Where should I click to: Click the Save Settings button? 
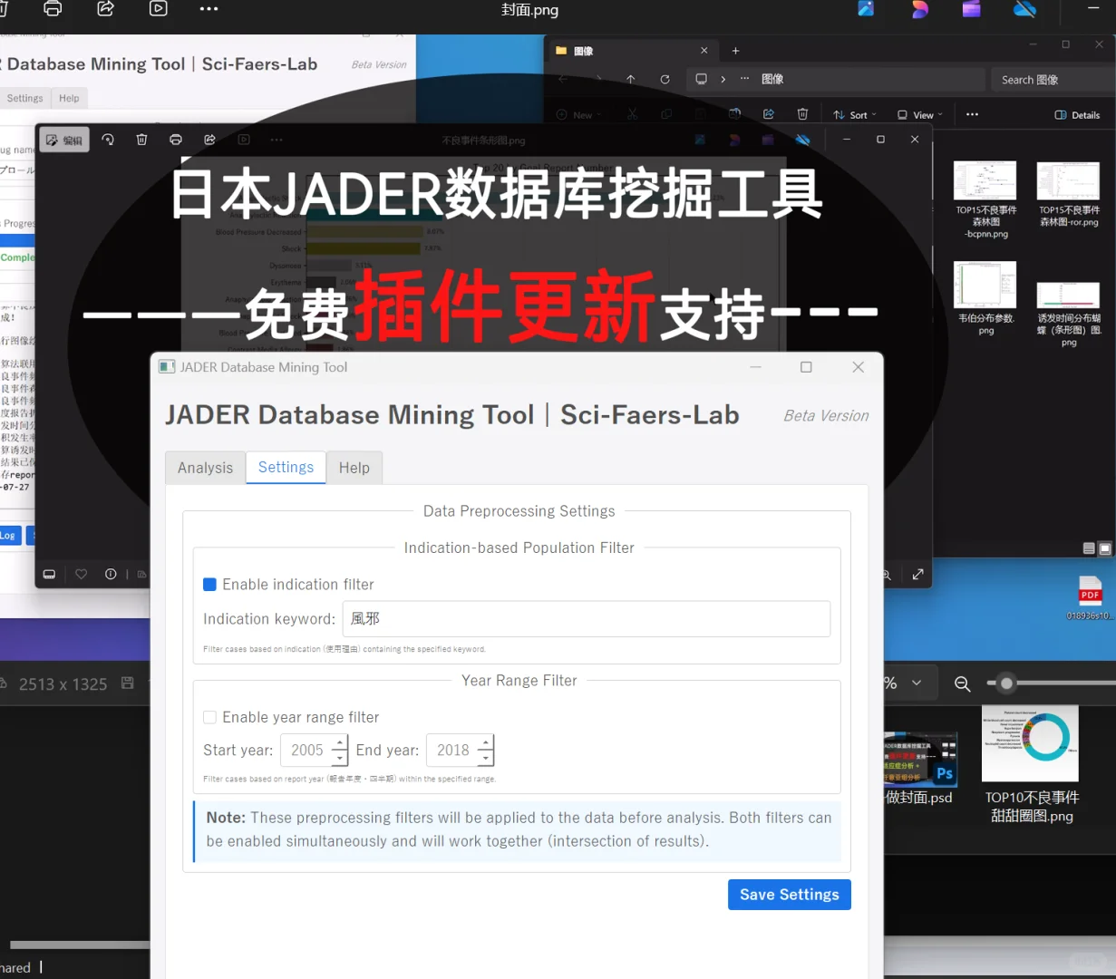click(x=789, y=895)
